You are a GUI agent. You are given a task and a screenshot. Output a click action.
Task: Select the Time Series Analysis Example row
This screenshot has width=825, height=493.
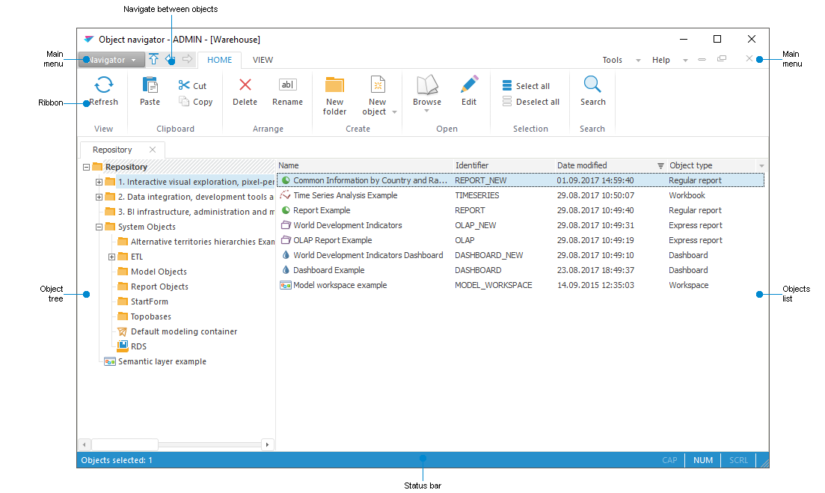click(345, 195)
